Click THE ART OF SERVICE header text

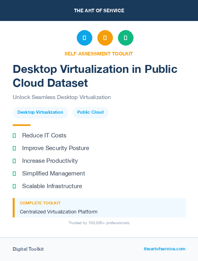(99, 11)
